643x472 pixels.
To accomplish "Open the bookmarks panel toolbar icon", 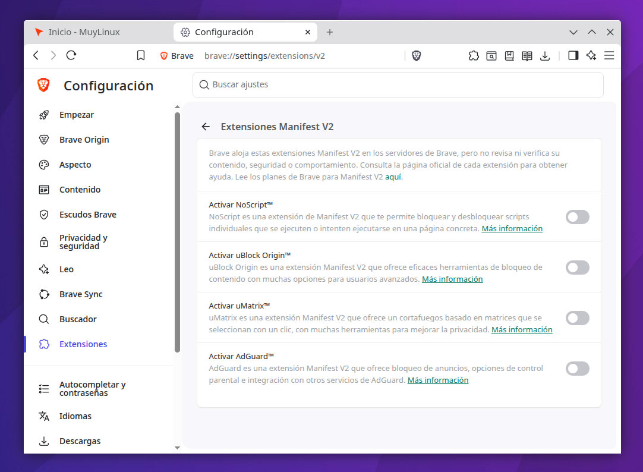I will point(509,56).
